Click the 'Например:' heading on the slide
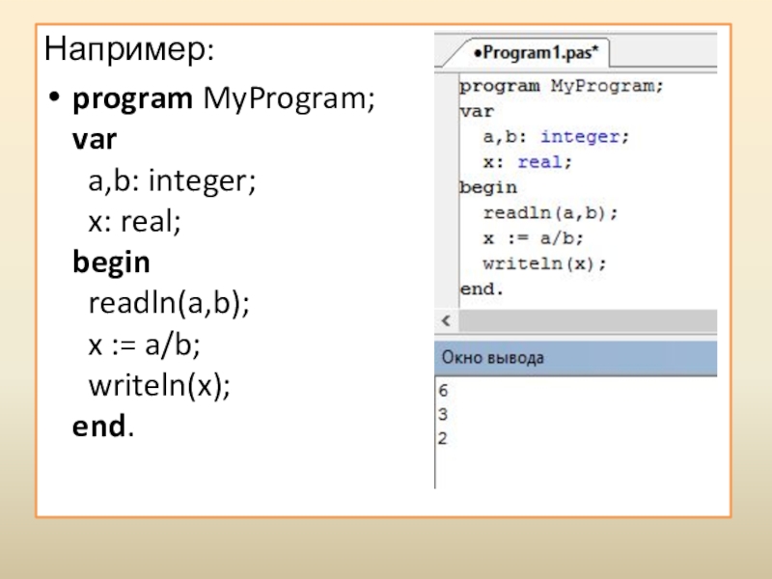Screen dimensions: 772x579 129,50
